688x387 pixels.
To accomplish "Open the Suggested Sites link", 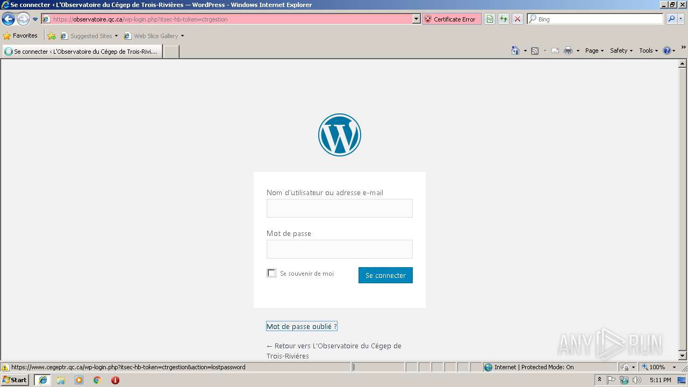I will (89, 36).
